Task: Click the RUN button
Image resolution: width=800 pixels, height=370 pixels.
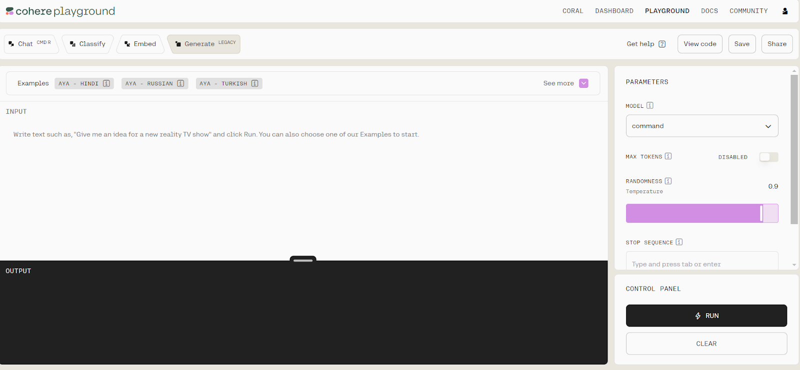Action: click(706, 316)
